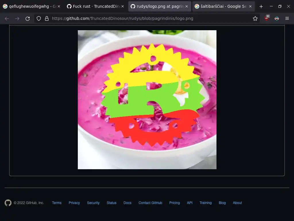This screenshot has width=294, height=221.
Task: Reload the current GitHub page
Action: point(28,18)
